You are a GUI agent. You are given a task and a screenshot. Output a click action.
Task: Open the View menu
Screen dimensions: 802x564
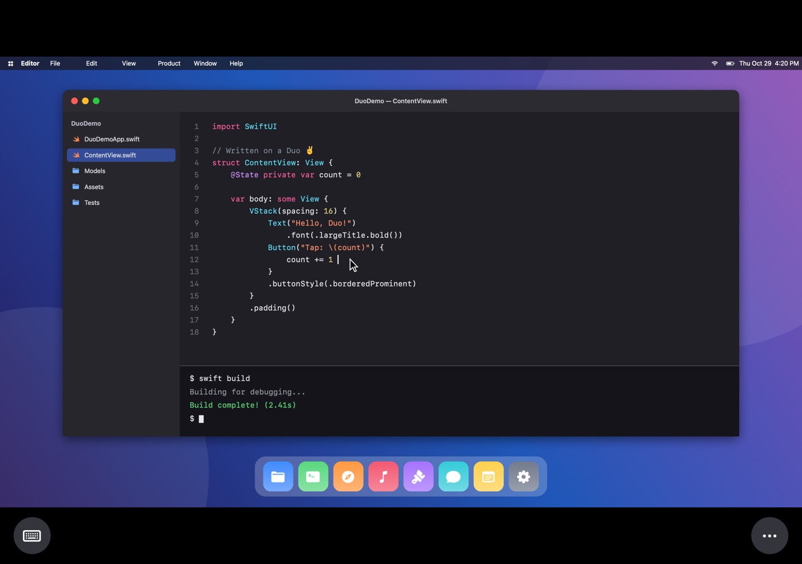click(129, 64)
